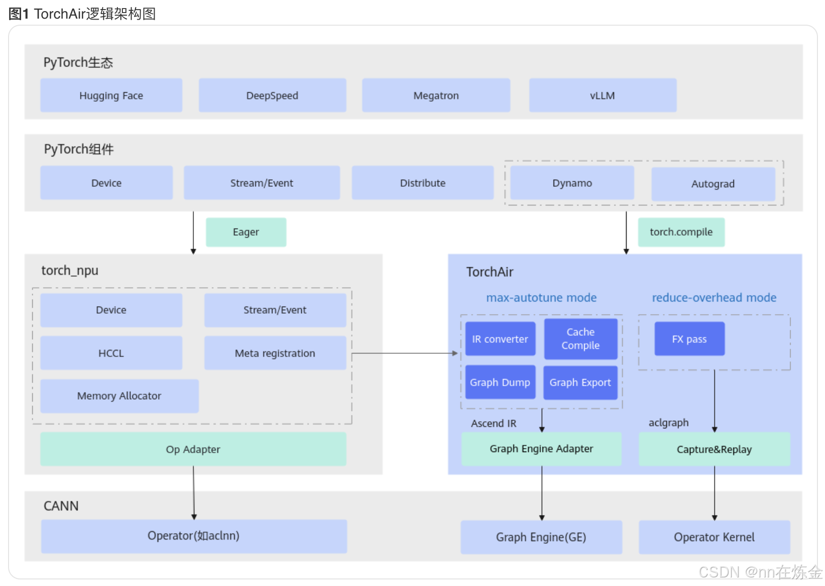This screenshot has width=825, height=586.
Task: Click the Graph Dump block
Action: [500, 382]
